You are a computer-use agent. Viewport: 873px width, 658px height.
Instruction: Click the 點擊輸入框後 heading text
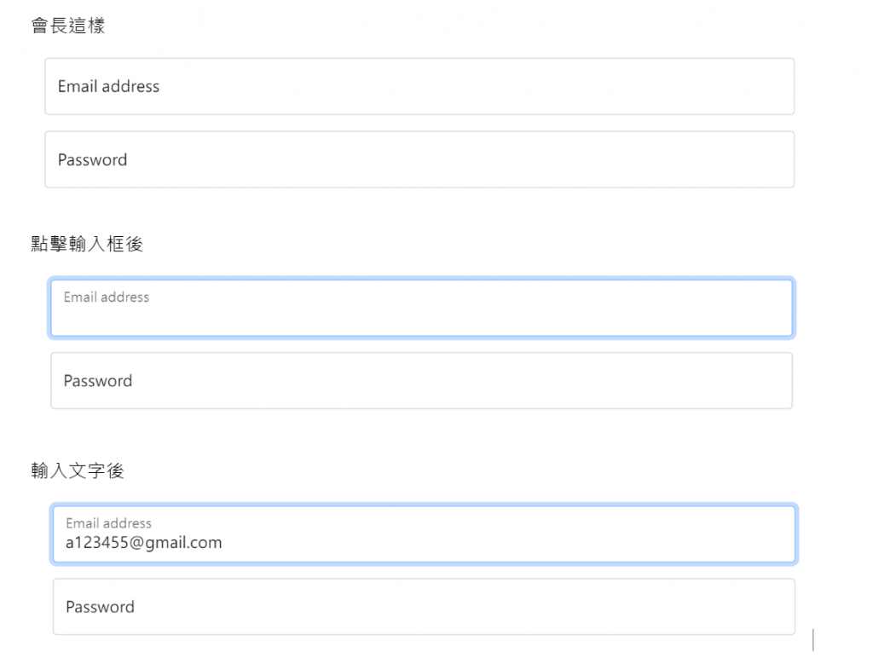click(x=87, y=245)
